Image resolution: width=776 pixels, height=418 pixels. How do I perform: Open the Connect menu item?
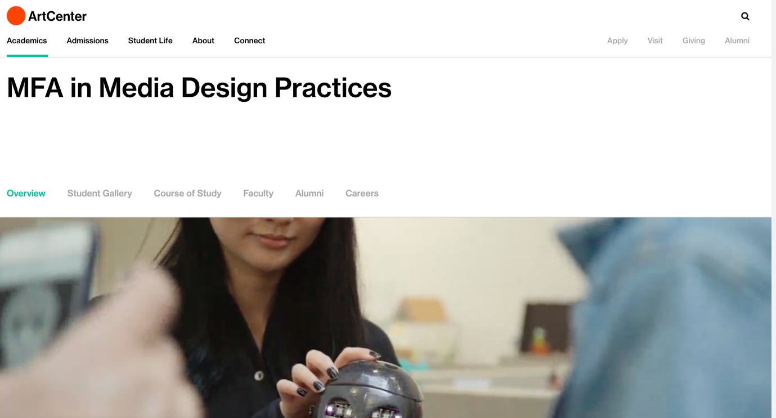(249, 41)
